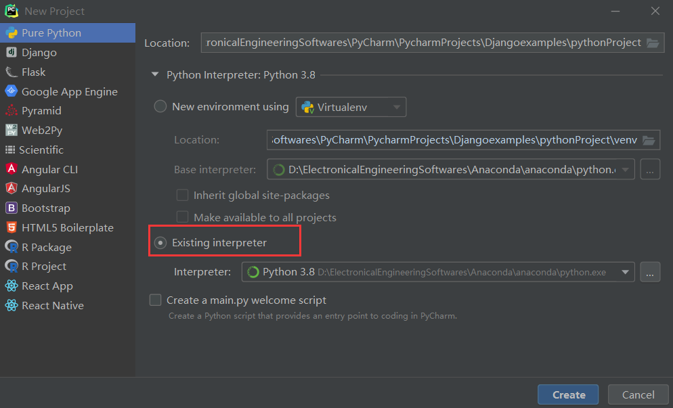Select Flask project type
The height and width of the screenshot is (408, 673).
[x=68, y=72]
